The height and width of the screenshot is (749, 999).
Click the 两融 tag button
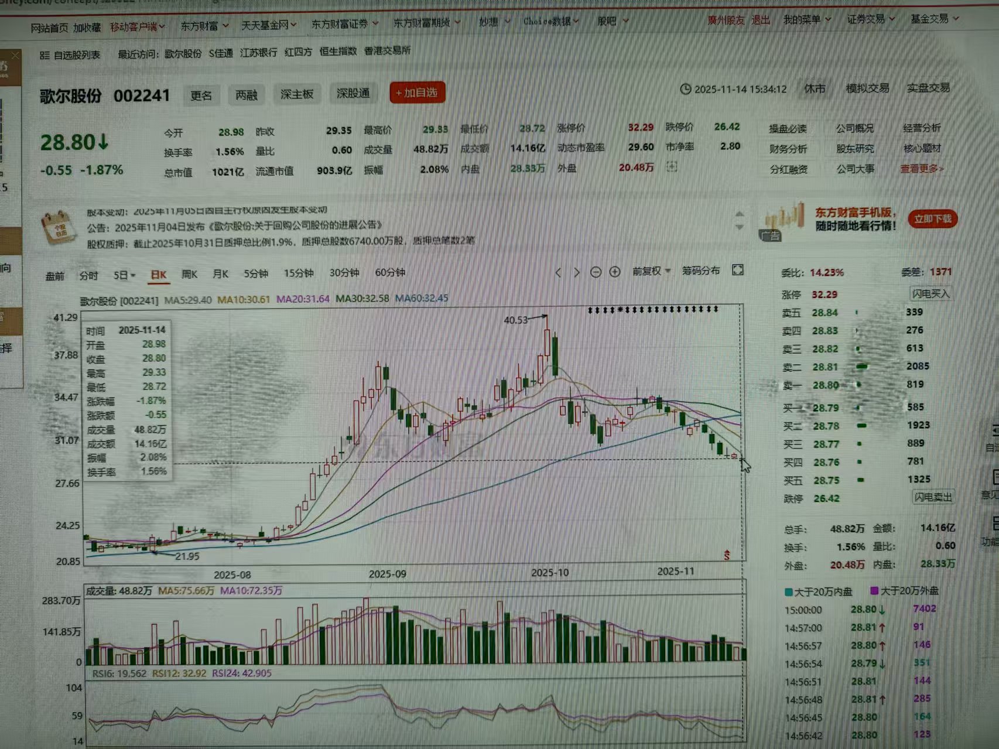(x=247, y=94)
